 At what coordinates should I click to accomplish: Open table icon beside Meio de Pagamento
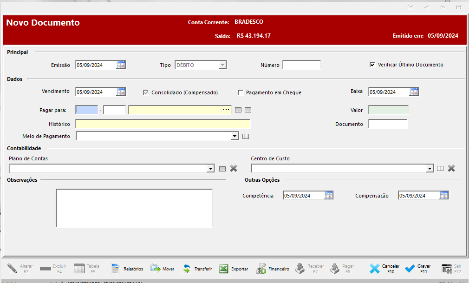(x=246, y=136)
